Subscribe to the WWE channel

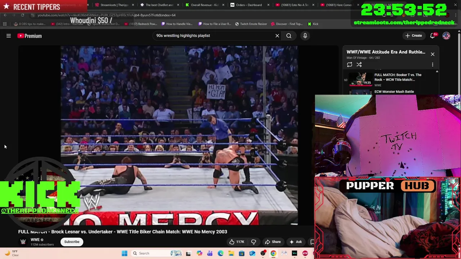[x=72, y=242]
